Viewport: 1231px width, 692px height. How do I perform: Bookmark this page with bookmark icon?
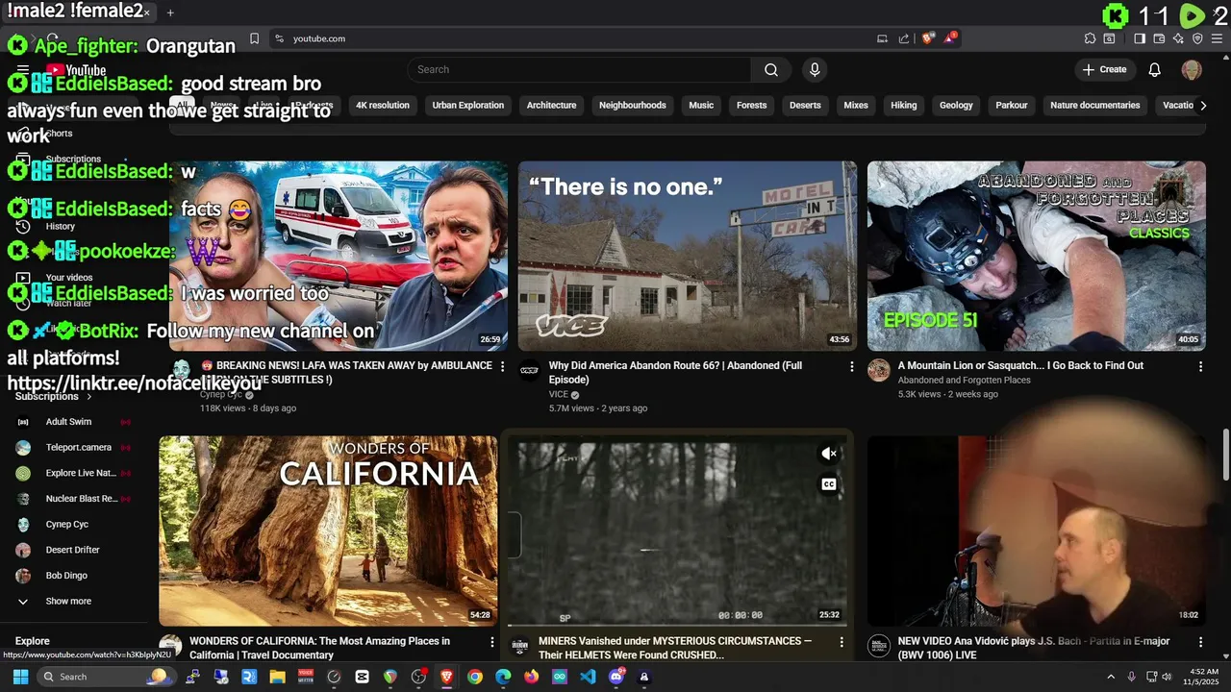point(254,38)
